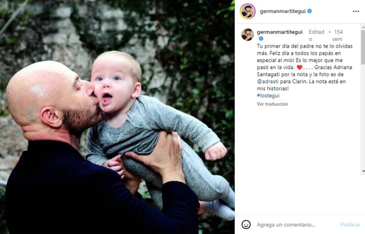Click the verified badge beside header username

pyautogui.click(x=309, y=11)
